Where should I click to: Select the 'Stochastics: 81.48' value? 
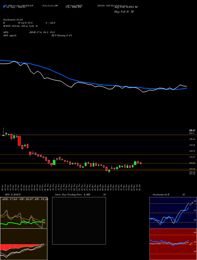[13, 20]
